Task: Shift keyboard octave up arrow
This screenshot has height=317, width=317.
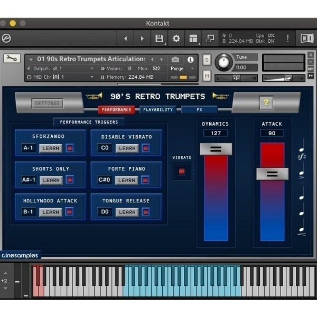Action: point(5,273)
